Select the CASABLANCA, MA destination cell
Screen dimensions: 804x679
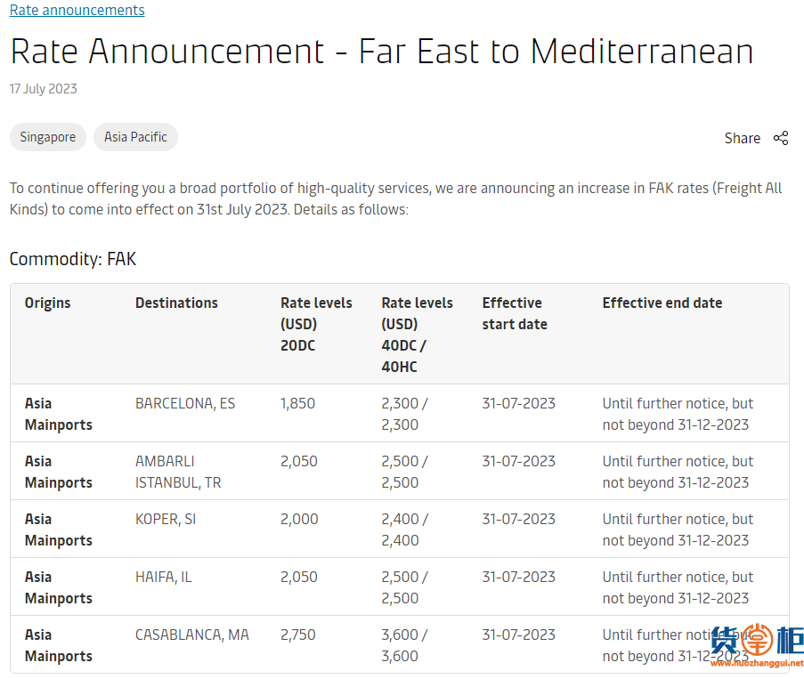192,635
